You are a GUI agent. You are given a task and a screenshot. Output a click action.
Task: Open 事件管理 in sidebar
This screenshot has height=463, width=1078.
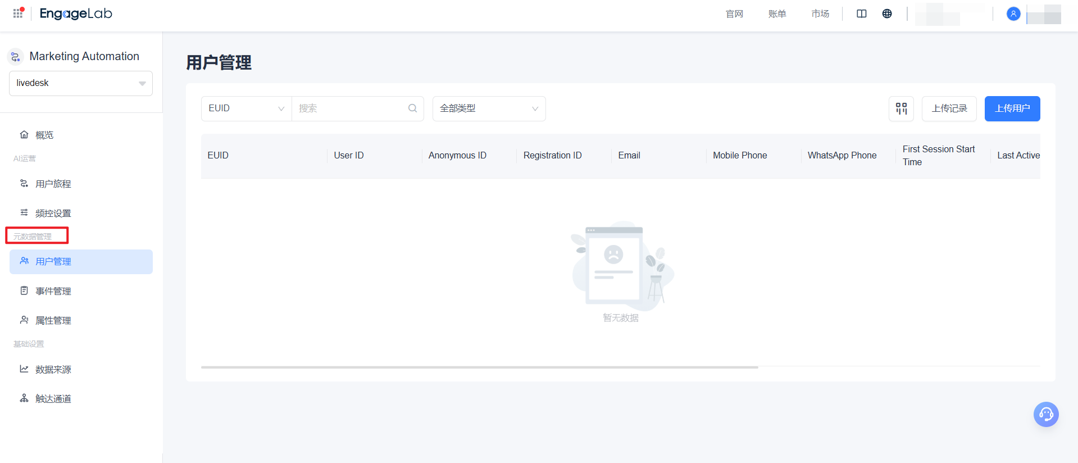coord(81,291)
